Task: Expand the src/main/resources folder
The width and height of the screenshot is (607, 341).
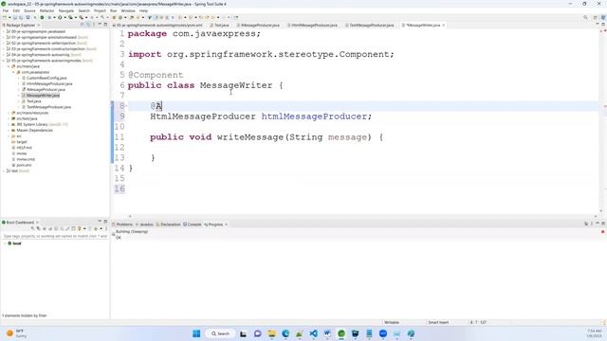Action: (9, 113)
